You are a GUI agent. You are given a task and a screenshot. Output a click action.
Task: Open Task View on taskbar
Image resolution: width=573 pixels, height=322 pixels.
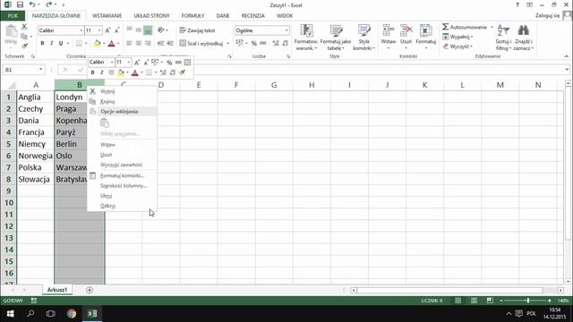(51, 314)
